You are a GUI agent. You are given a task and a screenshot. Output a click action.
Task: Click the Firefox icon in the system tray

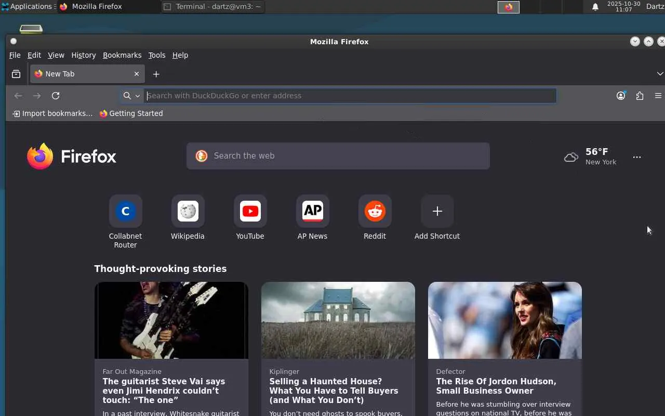pos(509,7)
